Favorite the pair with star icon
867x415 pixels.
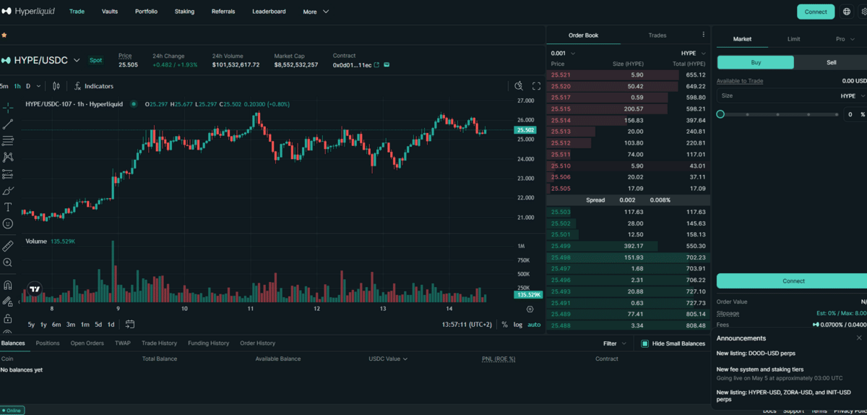tap(4, 35)
